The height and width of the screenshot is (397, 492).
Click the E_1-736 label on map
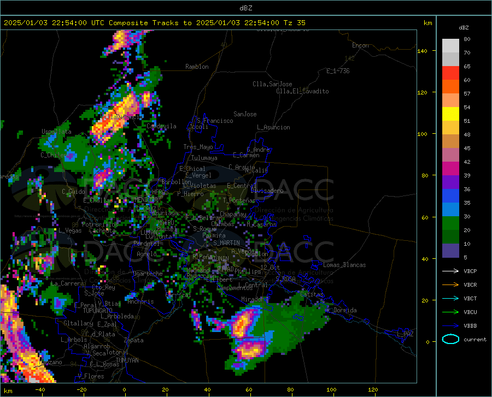click(338, 71)
